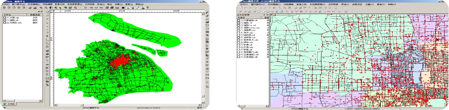This screenshot has height=110, width=449.
Task: Click the mif conversion toolbar button
Action: coord(96,8)
